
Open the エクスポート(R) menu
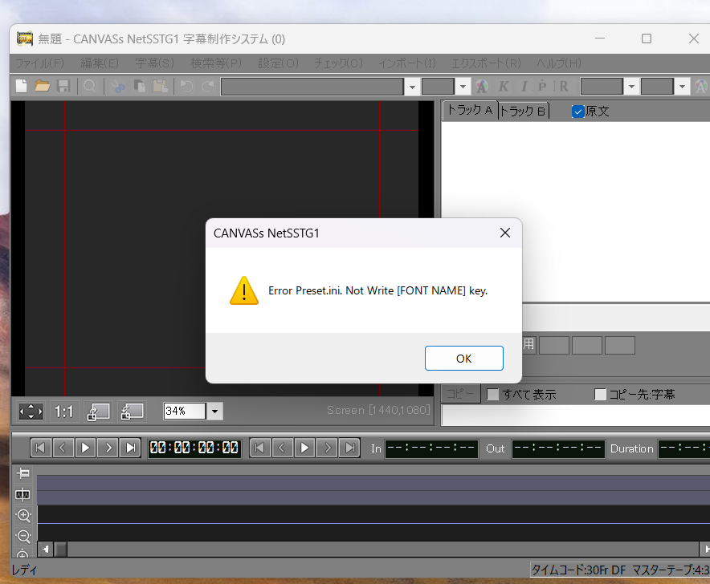pos(486,63)
